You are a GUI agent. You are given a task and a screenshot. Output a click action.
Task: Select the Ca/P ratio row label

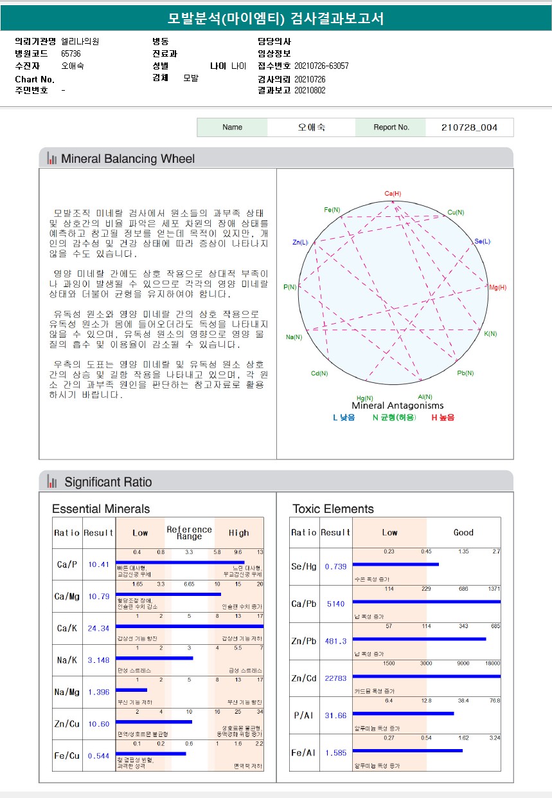[x=67, y=564]
